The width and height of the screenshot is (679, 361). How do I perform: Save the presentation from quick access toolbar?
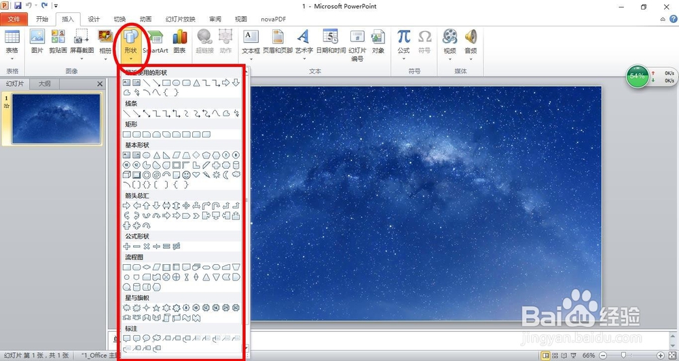(18, 6)
